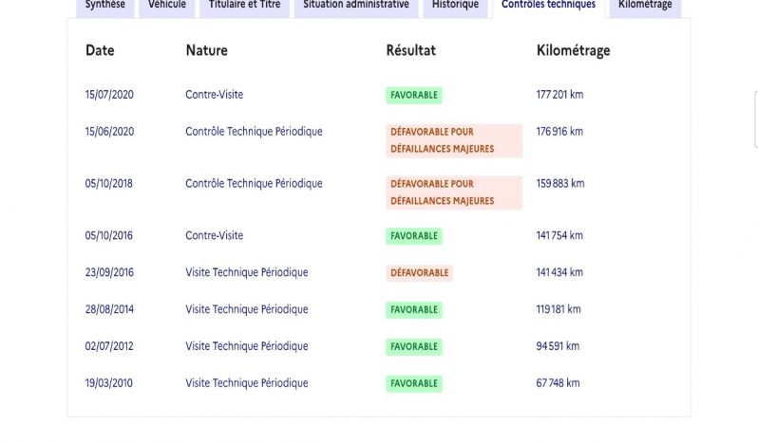Click the FAVORABLE badge for 28/08/2014
The image size is (758, 442).
point(414,310)
